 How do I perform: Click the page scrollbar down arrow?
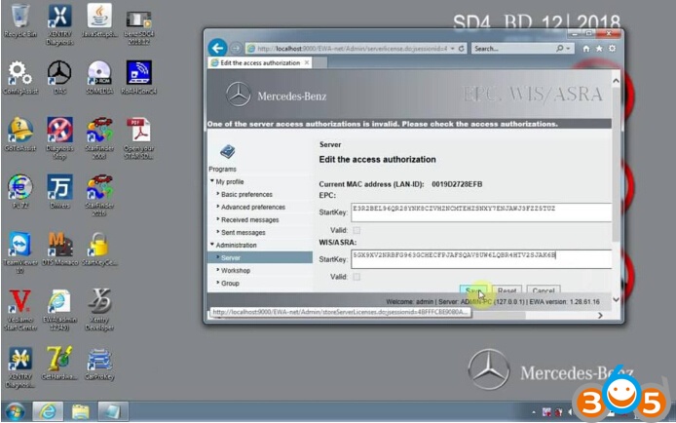click(616, 299)
